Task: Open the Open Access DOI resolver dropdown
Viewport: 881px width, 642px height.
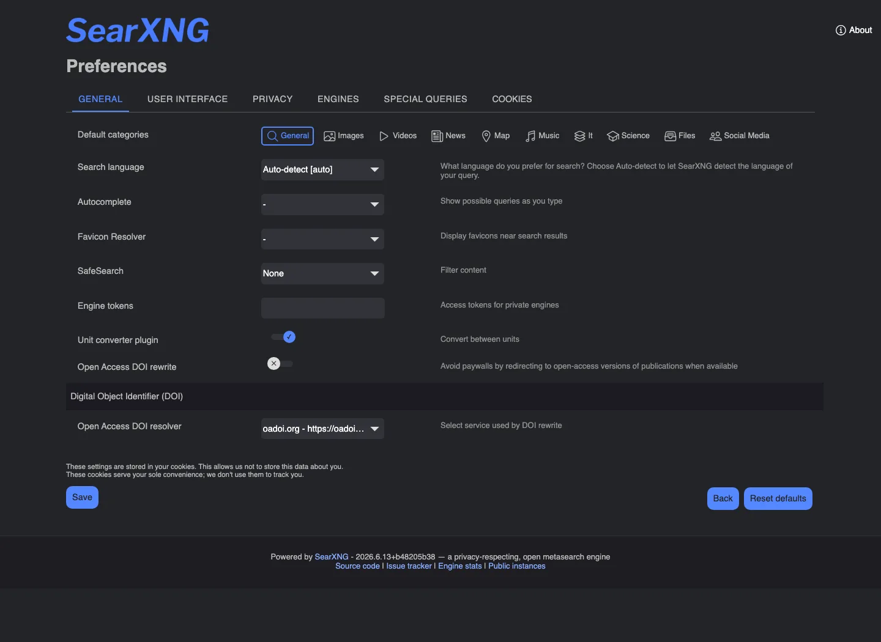Action: 322,429
